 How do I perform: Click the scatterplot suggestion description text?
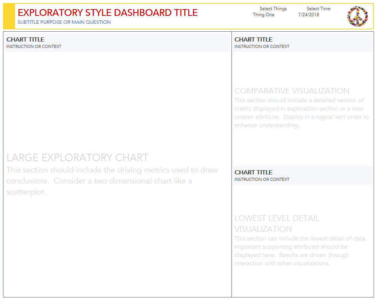click(x=112, y=181)
